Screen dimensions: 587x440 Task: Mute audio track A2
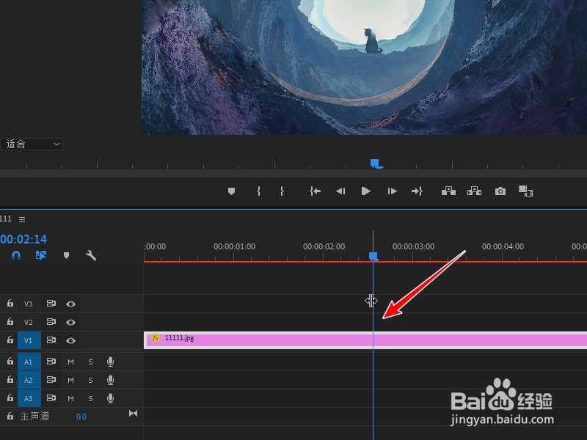click(x=70, y=380)
